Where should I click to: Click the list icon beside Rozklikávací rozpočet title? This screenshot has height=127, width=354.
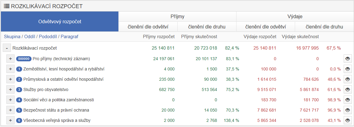7,6
